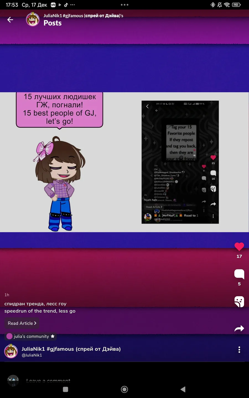Tap the star icon next to julia's community

point(53,336)
